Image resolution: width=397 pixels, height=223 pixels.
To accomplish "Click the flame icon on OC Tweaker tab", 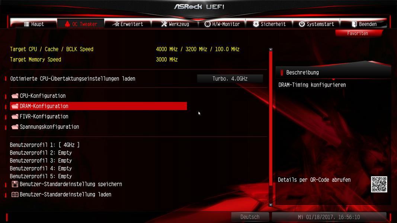I will pyautogui.click(x=67, y=24).
